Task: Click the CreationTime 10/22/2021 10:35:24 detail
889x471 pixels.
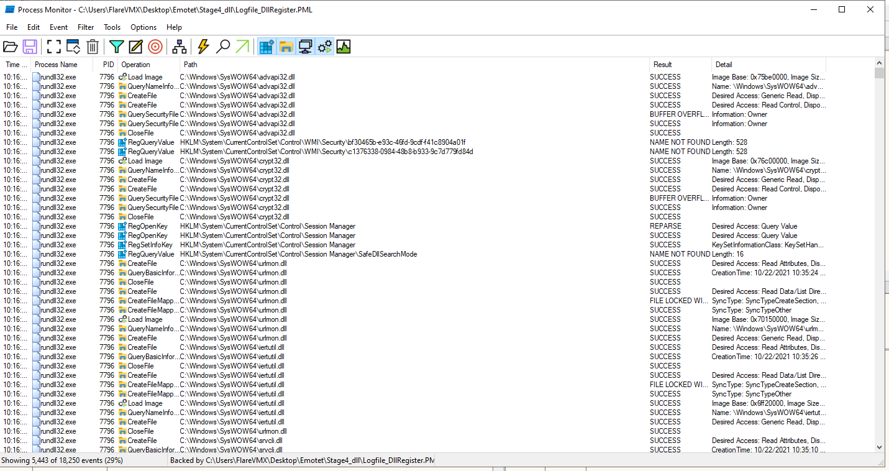Action: tap(768, 273)
